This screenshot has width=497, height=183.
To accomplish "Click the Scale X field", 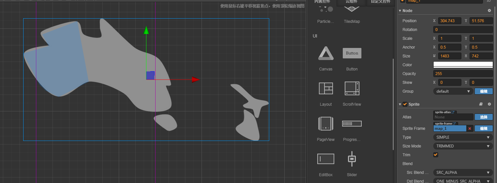I will tap(449, 38).
